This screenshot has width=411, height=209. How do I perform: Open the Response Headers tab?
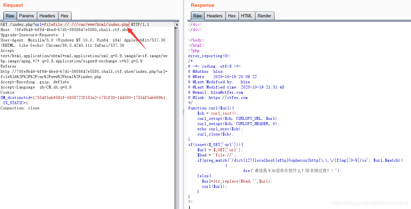215,16
